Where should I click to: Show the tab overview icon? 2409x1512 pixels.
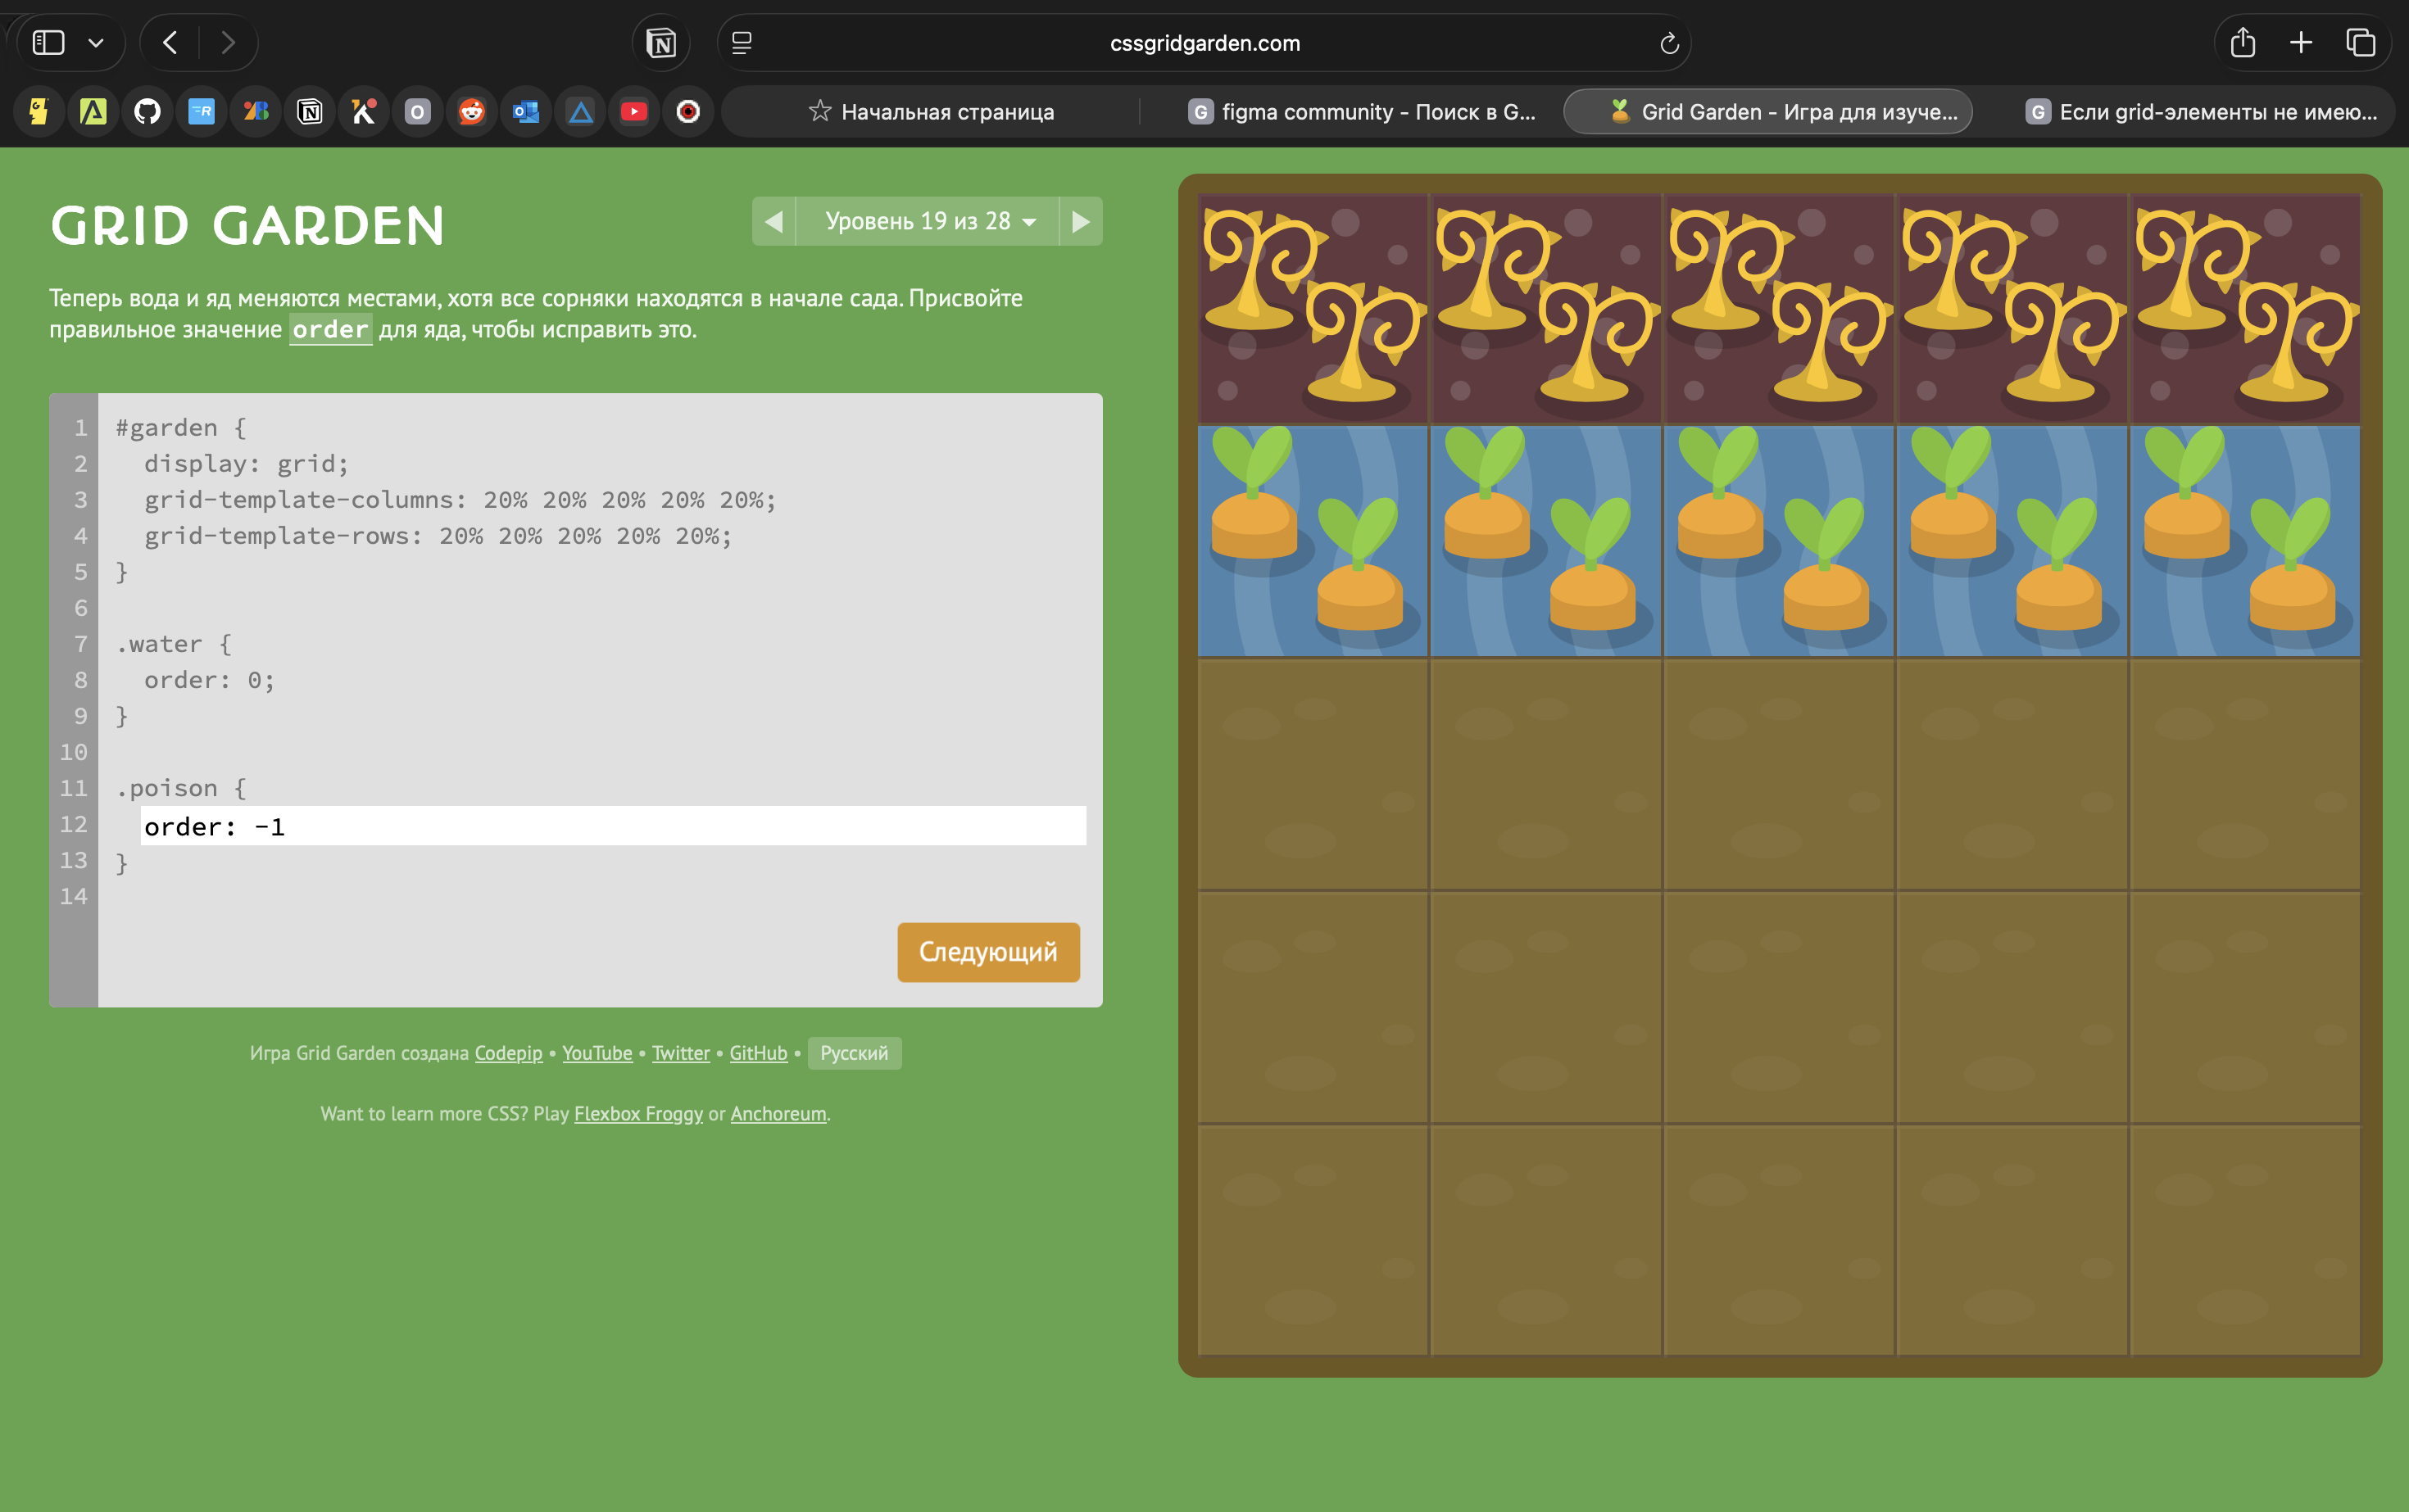[2360, 43]
